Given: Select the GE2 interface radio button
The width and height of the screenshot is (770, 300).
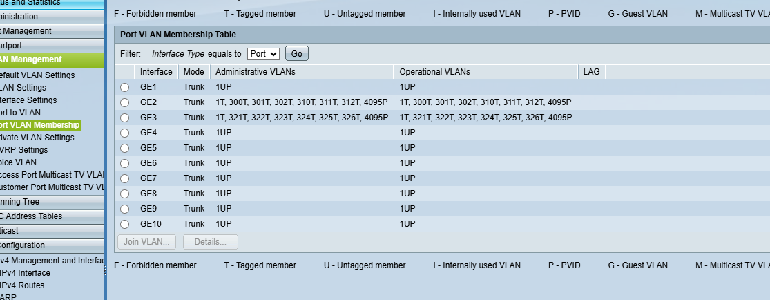Looking at the screenshot, I should (124, 102).
